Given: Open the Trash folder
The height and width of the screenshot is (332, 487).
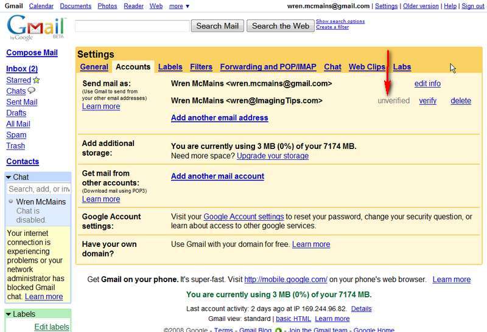Looking at the screenshot, I should click(x=16, y=146).
